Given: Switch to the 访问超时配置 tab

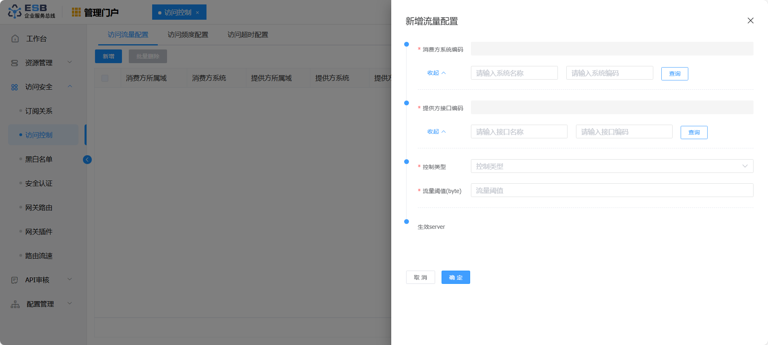Looking at the screenshot, I should (x=248, y=35).
